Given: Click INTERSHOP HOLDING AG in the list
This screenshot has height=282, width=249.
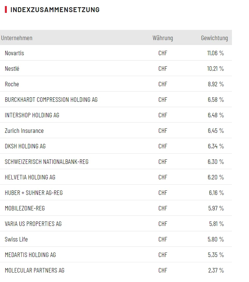Looking at the screenshot, I should [32, 115].
